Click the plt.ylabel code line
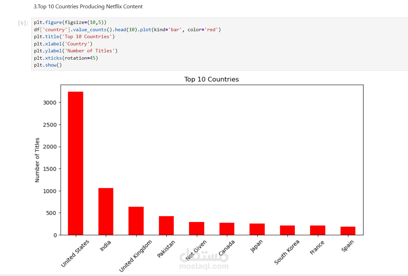The width and height of the screenshot is (408, 276). [76, 51]
